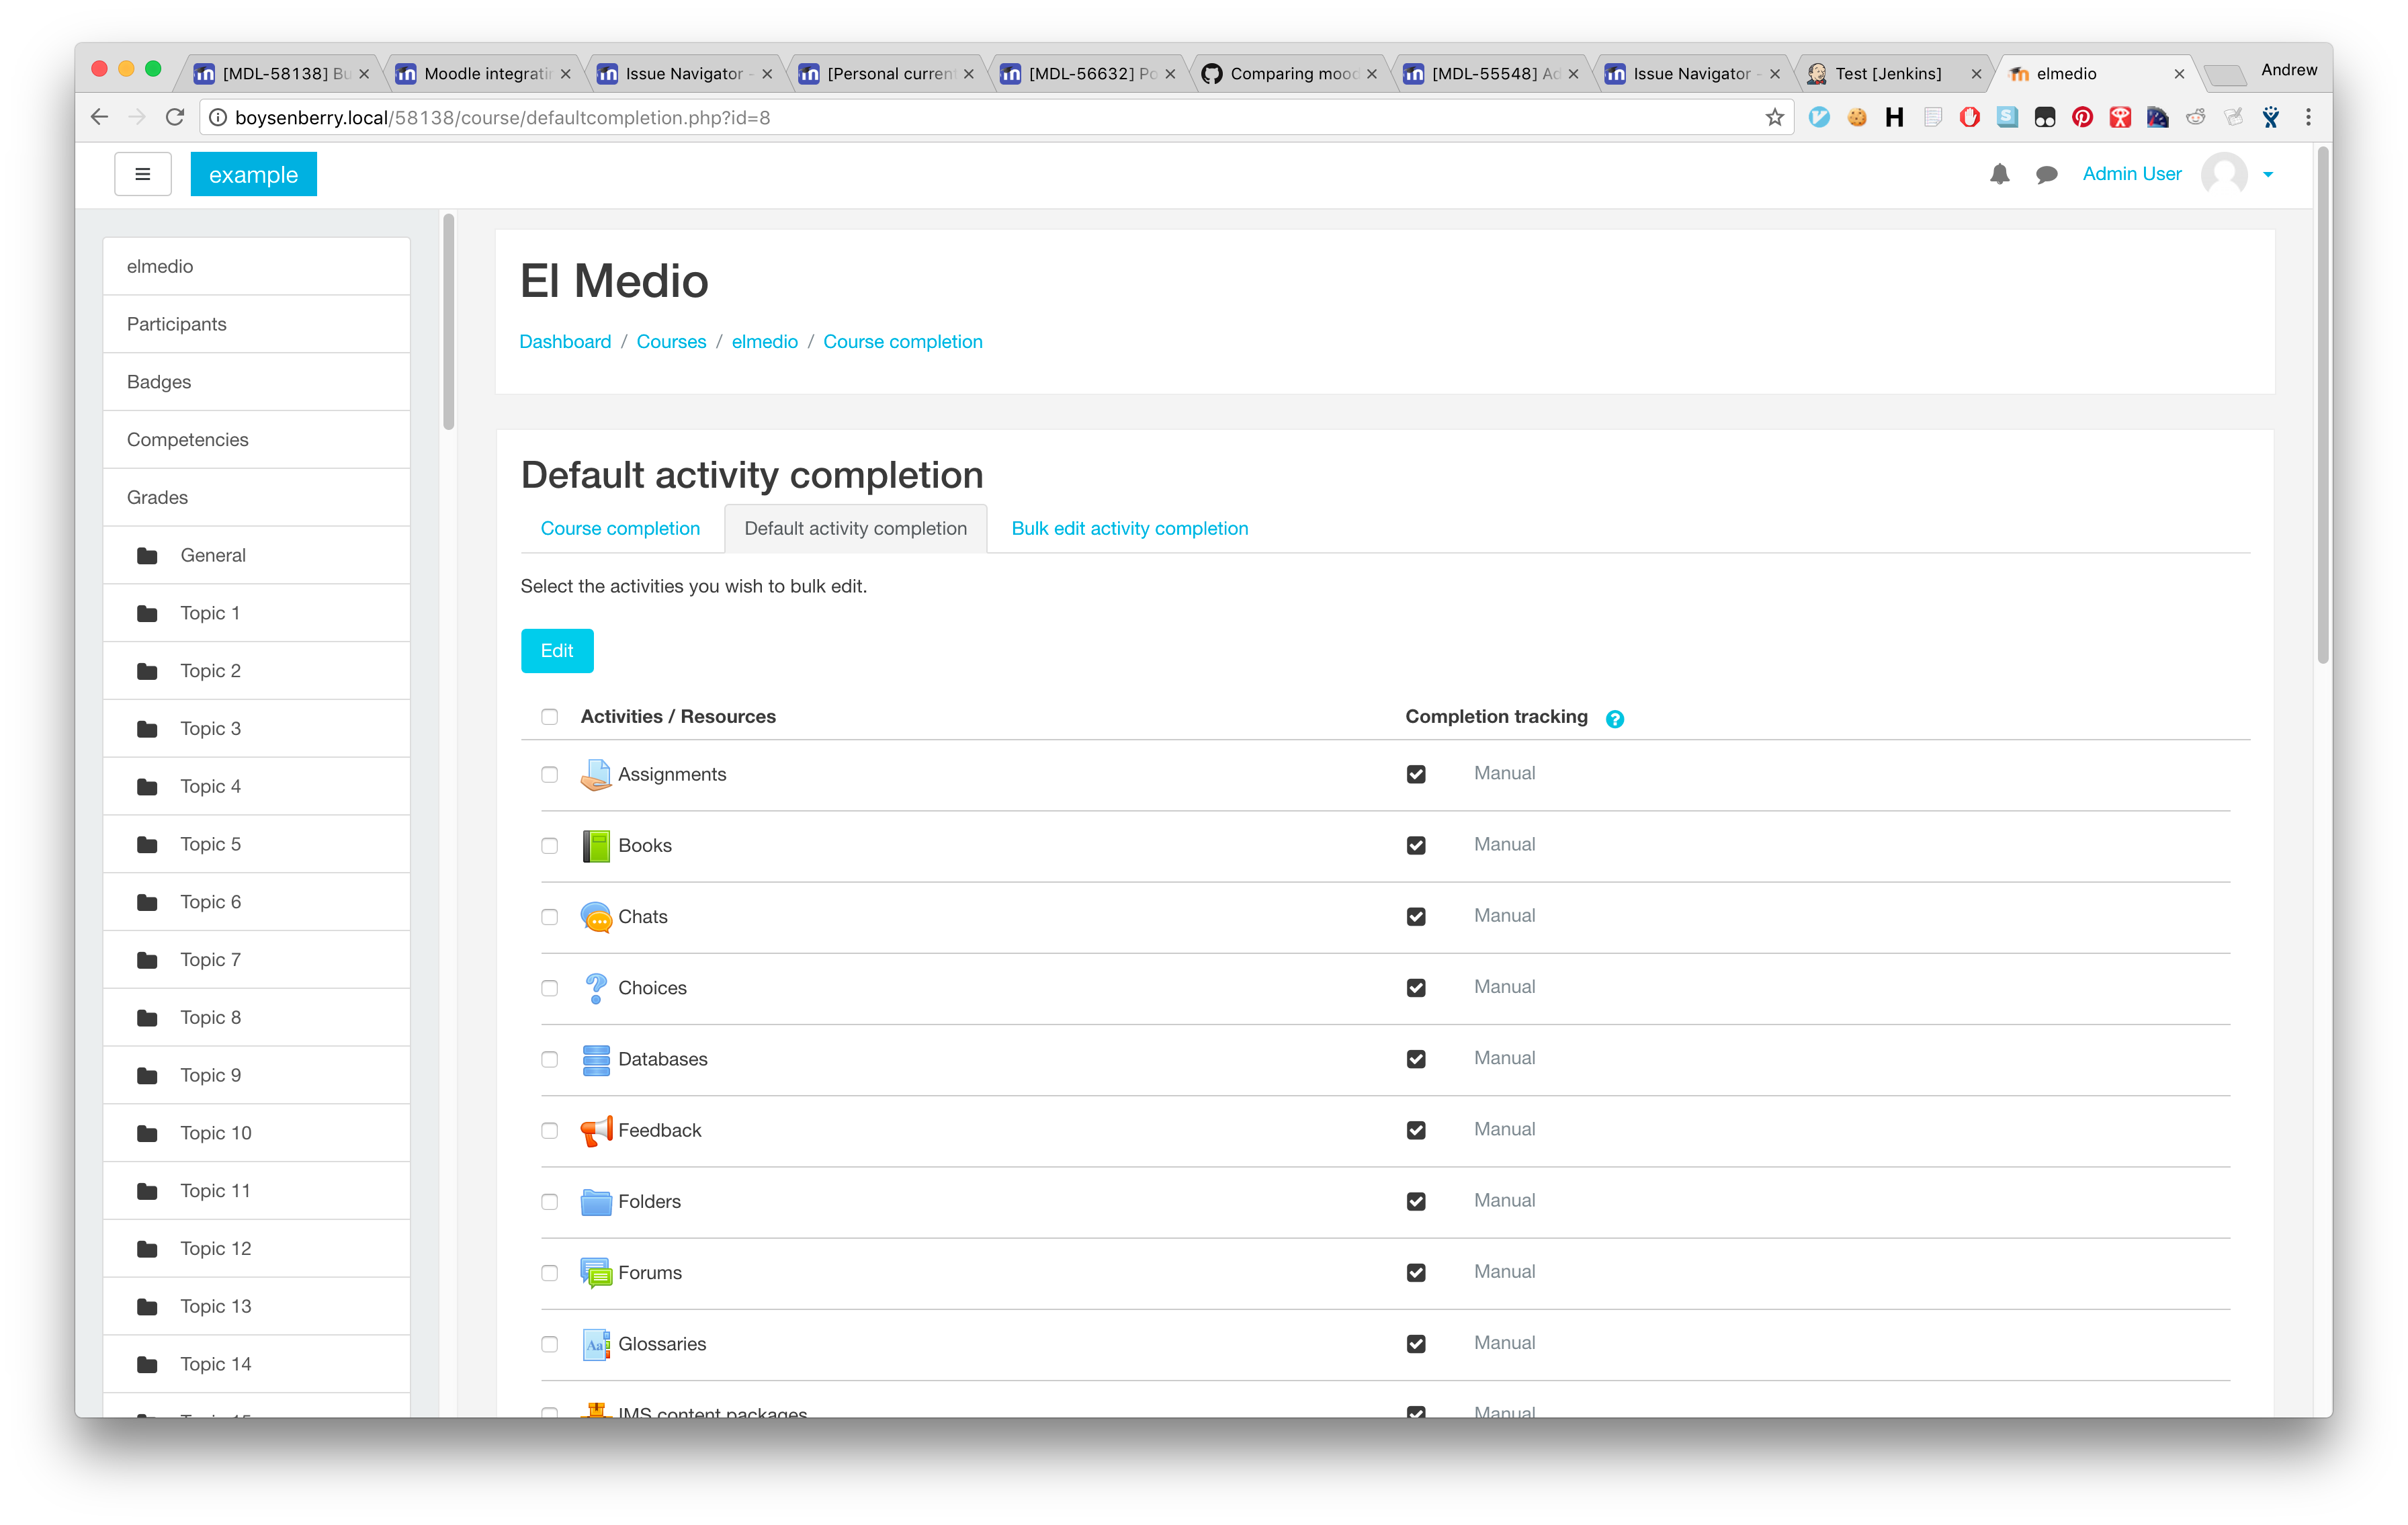Open the notifications bell
This screenshot has width=2408, height=1525.
pos(1999,174)
